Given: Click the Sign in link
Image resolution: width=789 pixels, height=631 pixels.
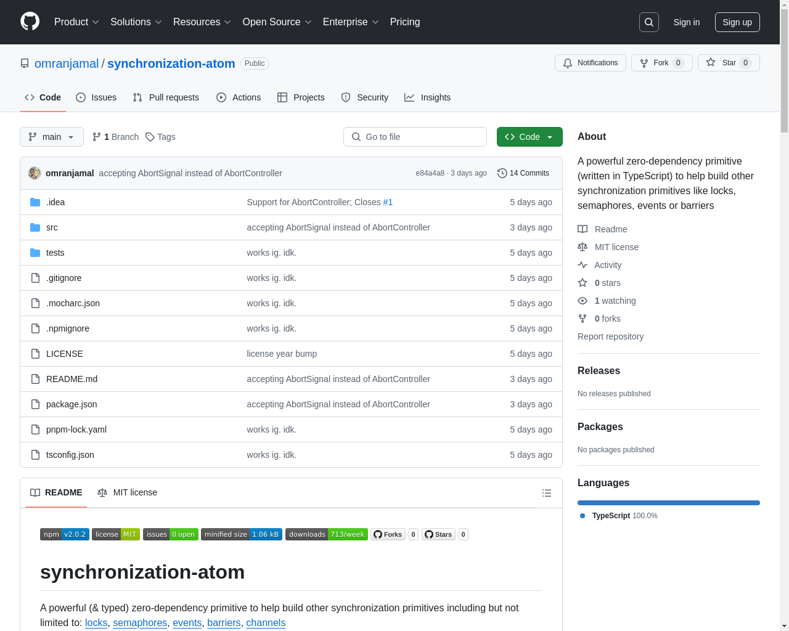Looking at the screenshot, I should click(687, 22).
